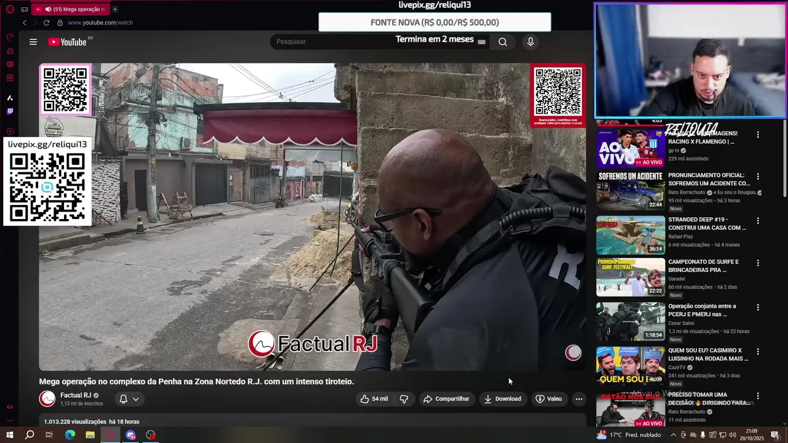The width and height of the screenshot is (788, 443).
Task: Go back using the browser back arrow
Action: 25,23
